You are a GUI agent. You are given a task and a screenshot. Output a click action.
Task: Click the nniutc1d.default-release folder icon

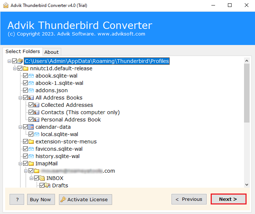pyautogui.click(x=26, y=68)
